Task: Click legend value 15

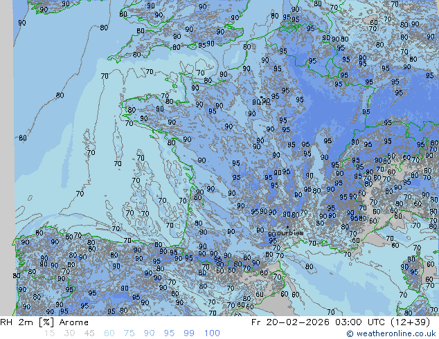Action: pos(49,333)
